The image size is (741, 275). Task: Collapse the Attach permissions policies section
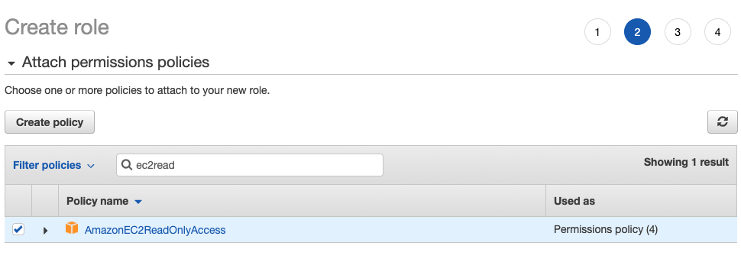11,63
